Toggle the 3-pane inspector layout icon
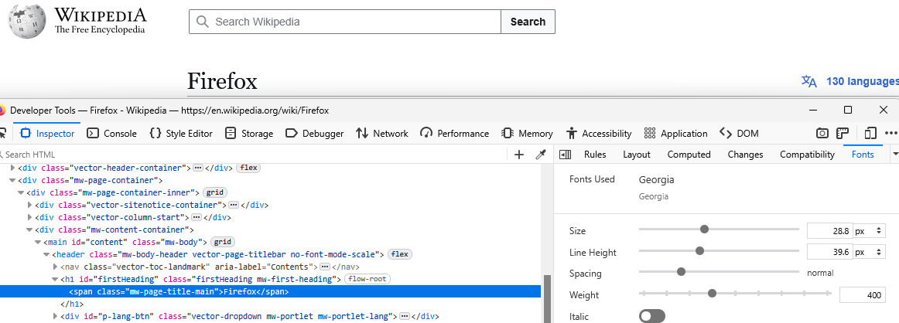 566,155
